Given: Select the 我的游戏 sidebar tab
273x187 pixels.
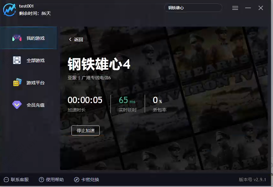Looking at the screenshot, I should coord(28,38).
